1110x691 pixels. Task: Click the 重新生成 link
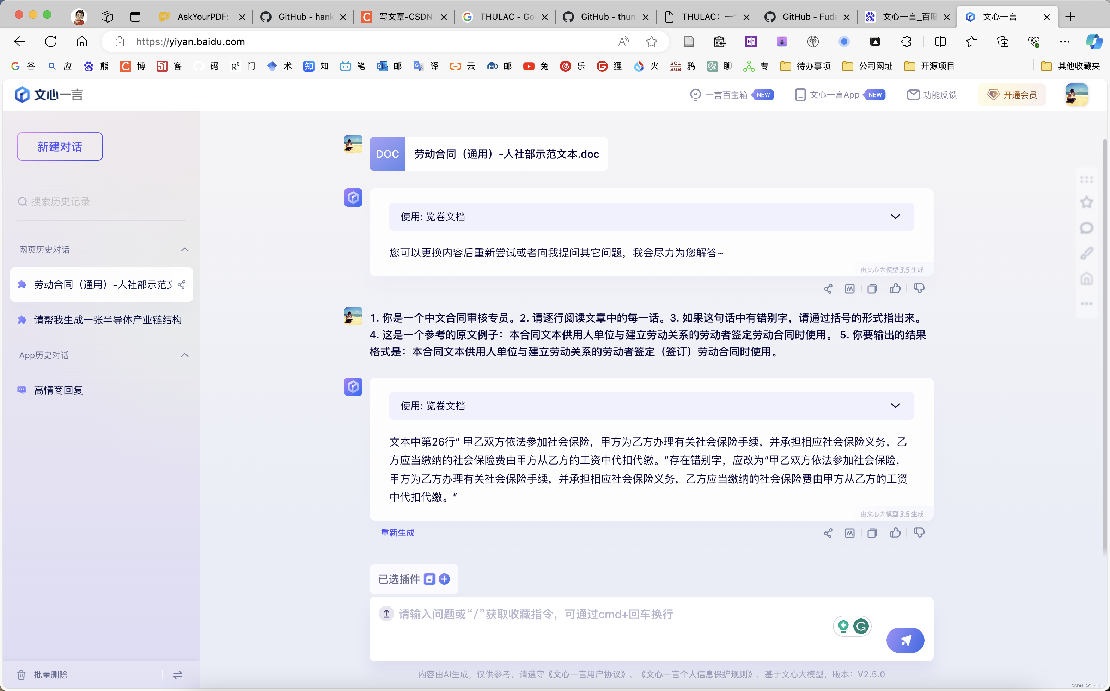coord(398,533)
